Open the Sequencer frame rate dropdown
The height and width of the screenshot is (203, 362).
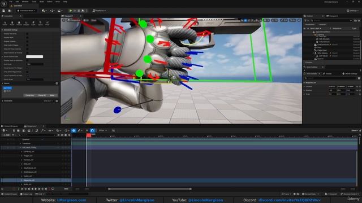[x=102, y=130]
